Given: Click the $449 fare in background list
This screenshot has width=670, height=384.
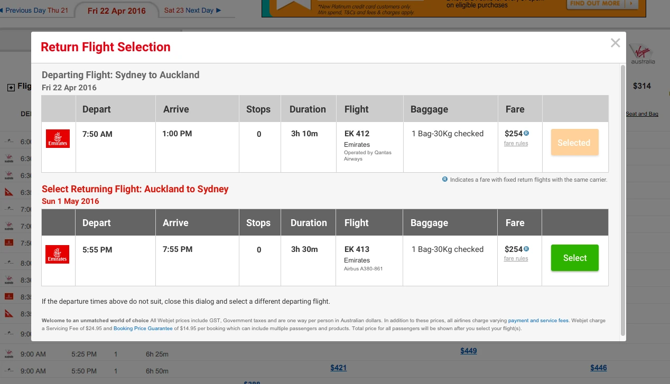Looking at the screenshot, I should (469, 351).
